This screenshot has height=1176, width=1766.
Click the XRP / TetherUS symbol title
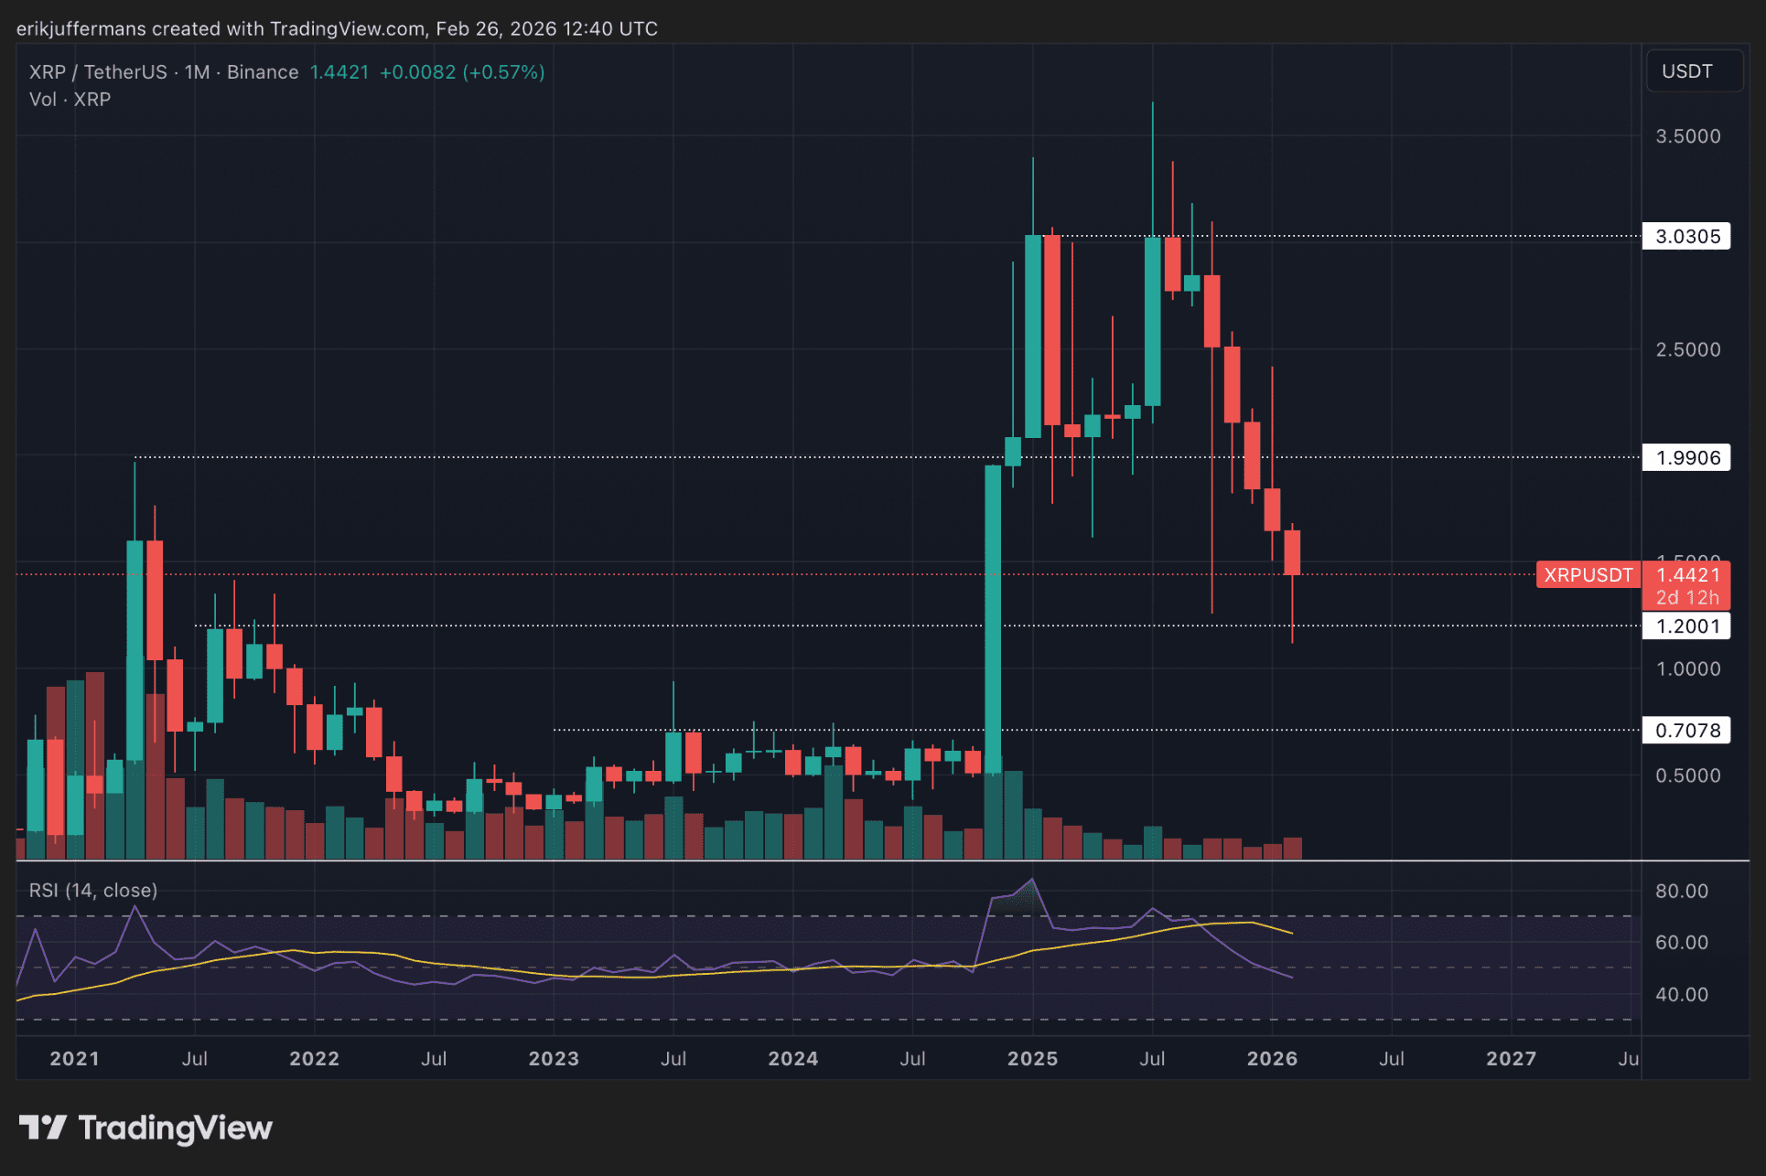pyautogui.click(x=98, y=72)
